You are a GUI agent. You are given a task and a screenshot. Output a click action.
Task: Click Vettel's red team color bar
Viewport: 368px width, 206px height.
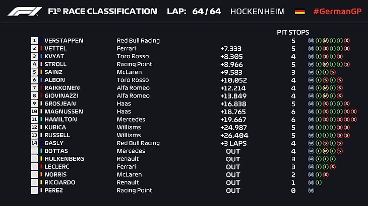click(41, 49)
